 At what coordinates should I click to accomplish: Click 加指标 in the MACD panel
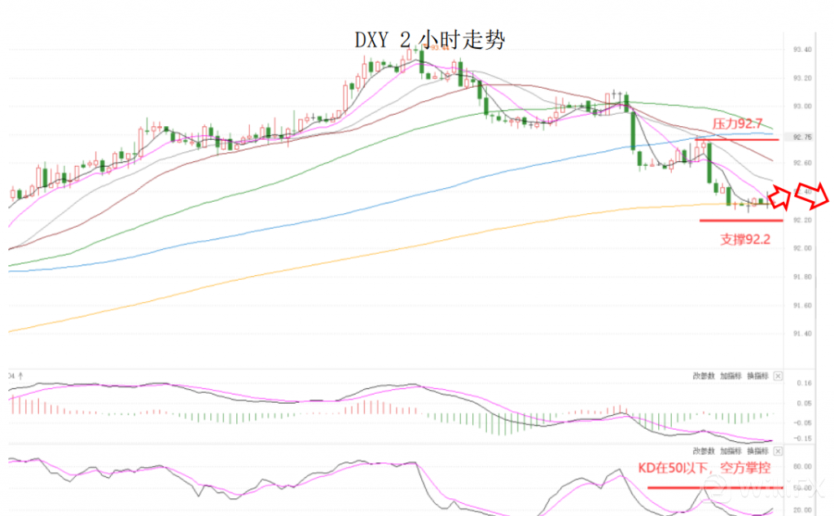tap(730, 376)
